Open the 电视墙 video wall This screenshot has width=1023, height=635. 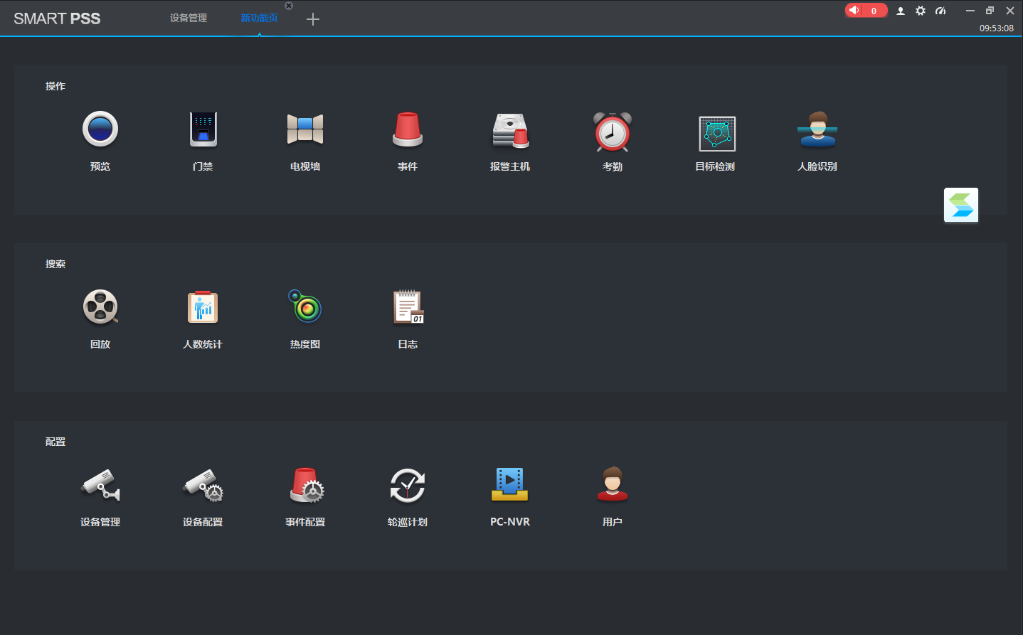point(305,129)
